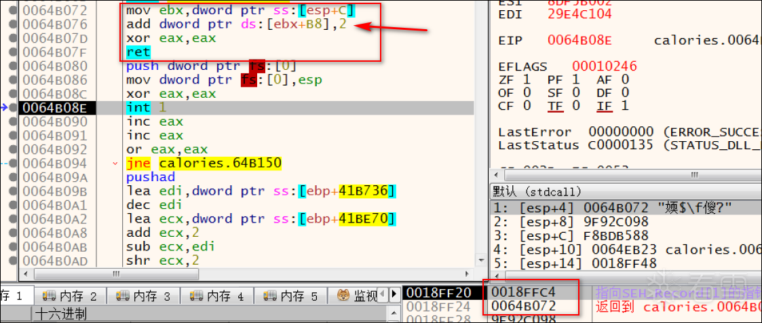Click the tab strip right scroll arrow
The image size is (762, 323).
[x=393, y=294]
